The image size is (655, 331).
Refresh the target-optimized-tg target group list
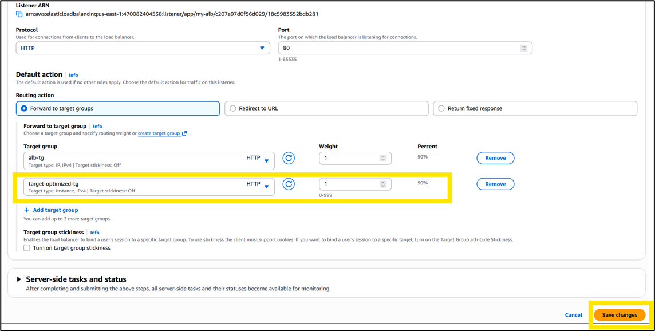(x=289, y=184)
